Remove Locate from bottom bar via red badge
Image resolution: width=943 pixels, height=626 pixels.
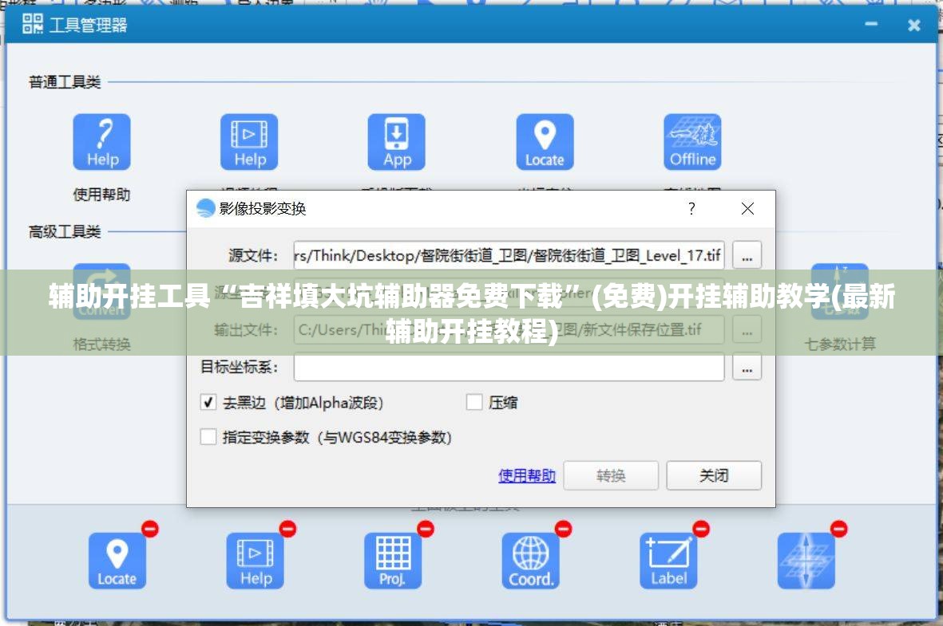(x=150, y=529)
